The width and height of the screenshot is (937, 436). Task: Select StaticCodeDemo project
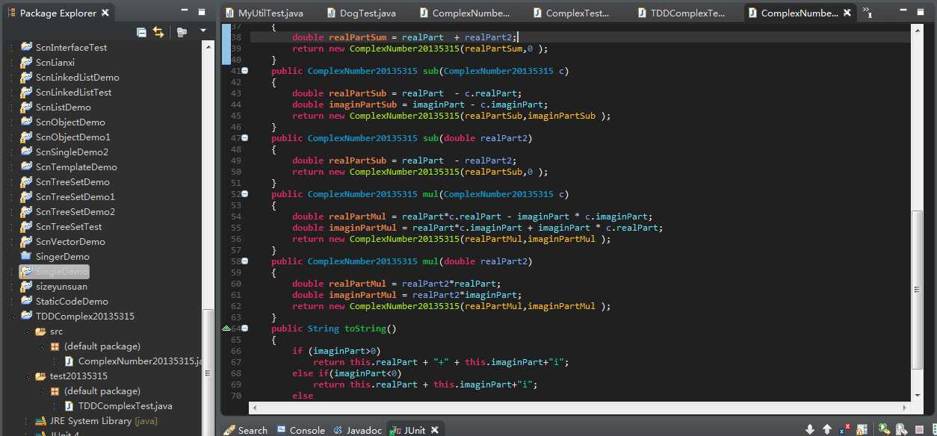coord(72,301)
